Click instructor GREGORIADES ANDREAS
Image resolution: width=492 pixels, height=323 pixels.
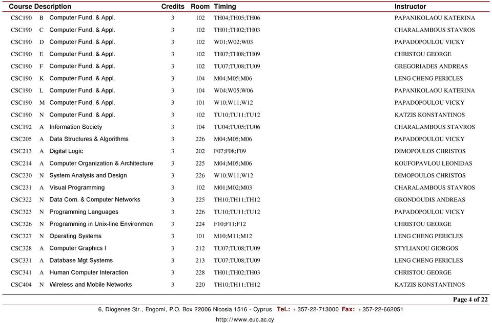tap(431, 66)
